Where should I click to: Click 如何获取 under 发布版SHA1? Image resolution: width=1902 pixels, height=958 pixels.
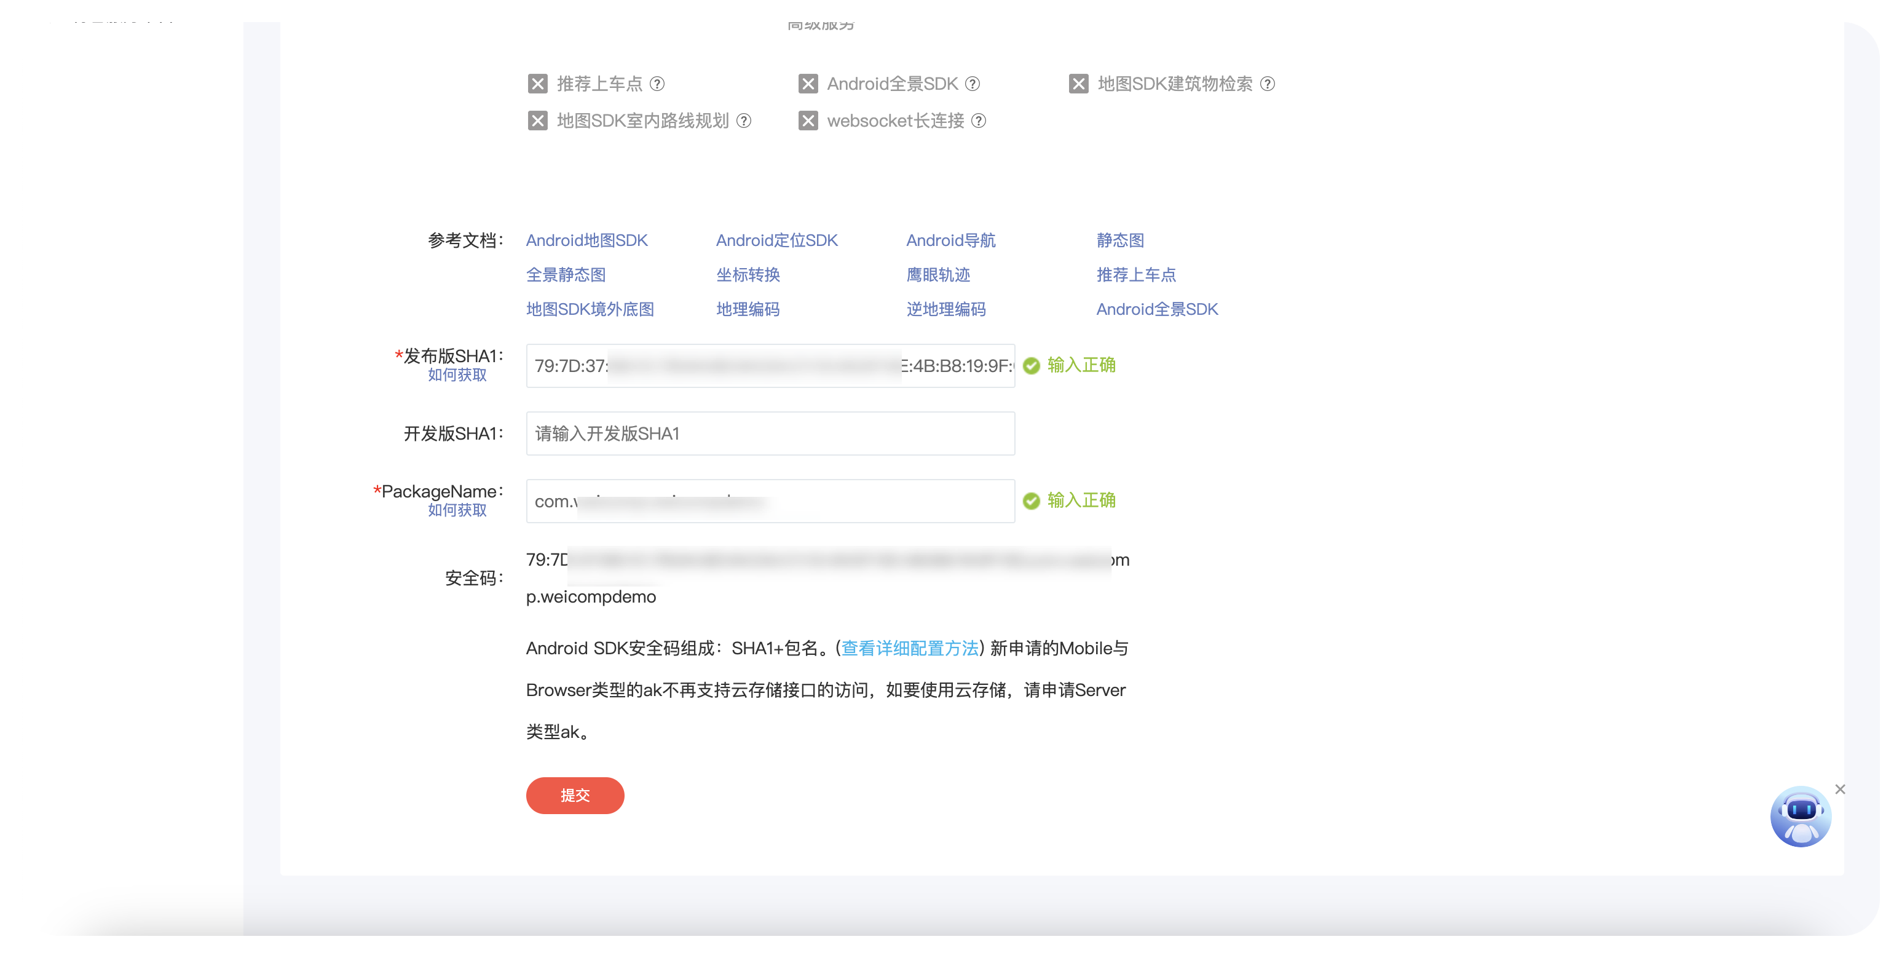point(457,374)
